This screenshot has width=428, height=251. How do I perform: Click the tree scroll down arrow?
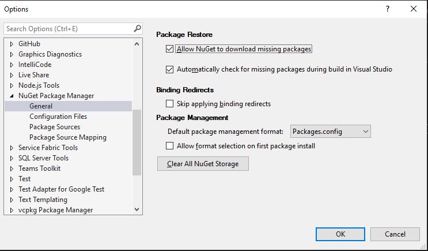(x=137, y=209)
